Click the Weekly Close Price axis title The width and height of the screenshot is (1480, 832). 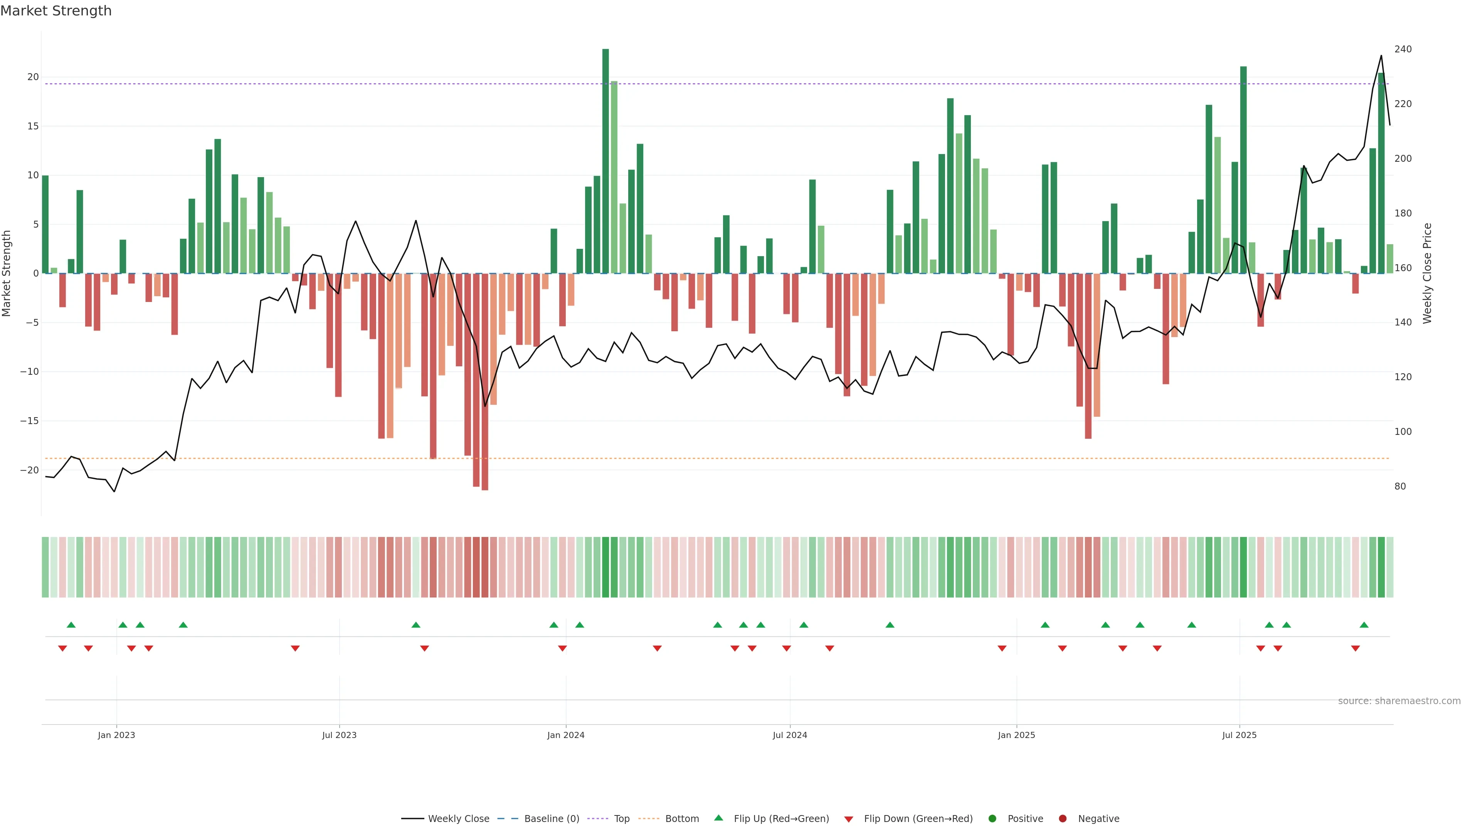pyautogui.click(x=1427, y=273)
